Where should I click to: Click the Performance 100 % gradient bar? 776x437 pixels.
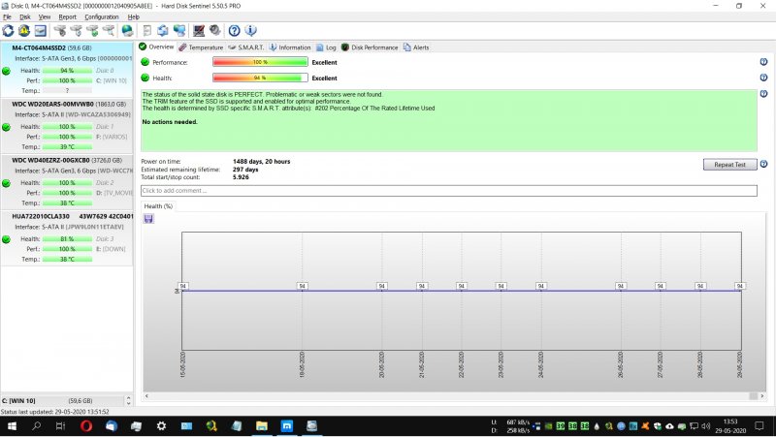(x=260, y=62)
